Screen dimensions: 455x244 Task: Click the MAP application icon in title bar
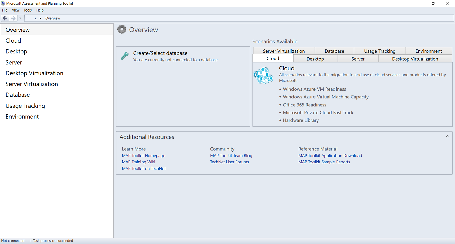tap(3, 3)
